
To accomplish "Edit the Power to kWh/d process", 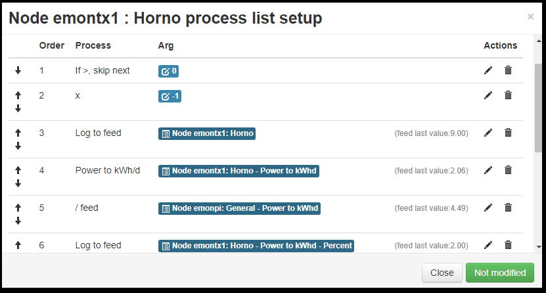I will click(x=488, y=170).
